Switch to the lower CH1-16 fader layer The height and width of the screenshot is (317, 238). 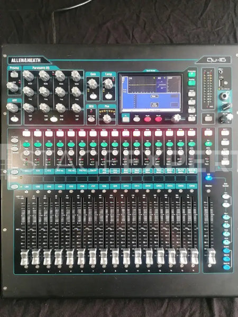click(14, 187)
